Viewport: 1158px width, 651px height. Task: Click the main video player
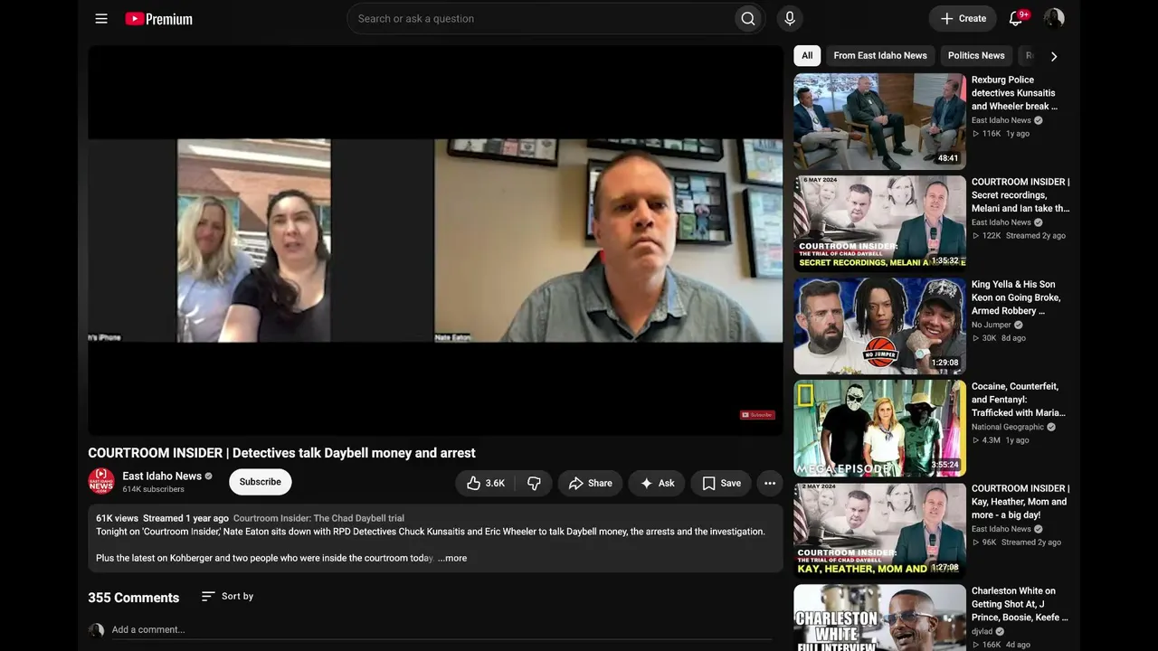coord(435,241)
